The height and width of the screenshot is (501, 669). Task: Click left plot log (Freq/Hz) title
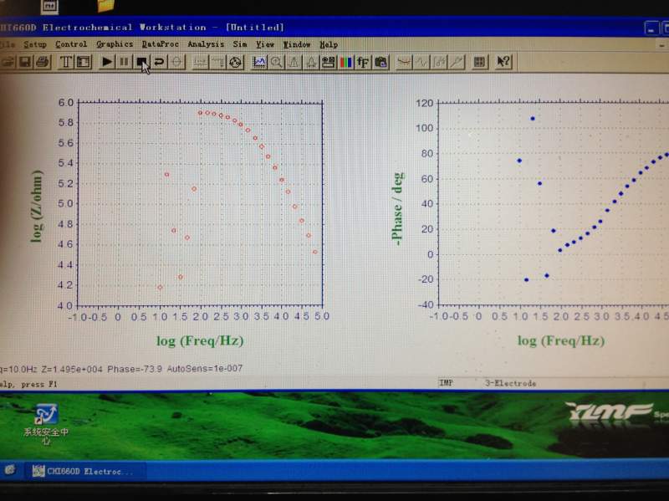[200, 341]
